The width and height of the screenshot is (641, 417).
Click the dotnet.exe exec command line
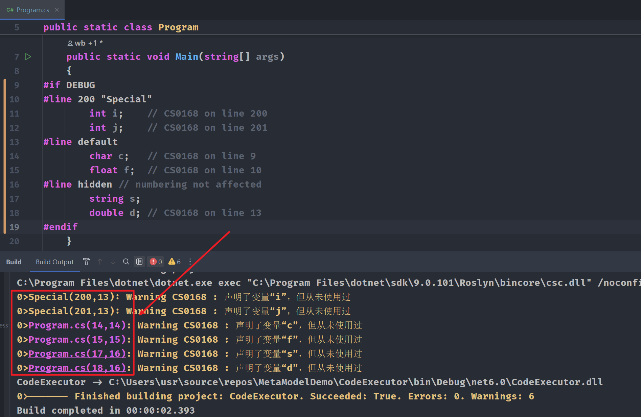(329, 283)
